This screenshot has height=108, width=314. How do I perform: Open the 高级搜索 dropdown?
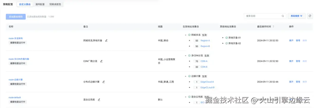point(297,16)
